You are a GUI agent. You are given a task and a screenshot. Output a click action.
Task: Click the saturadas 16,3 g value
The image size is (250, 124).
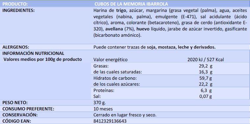tap(206, 72)
